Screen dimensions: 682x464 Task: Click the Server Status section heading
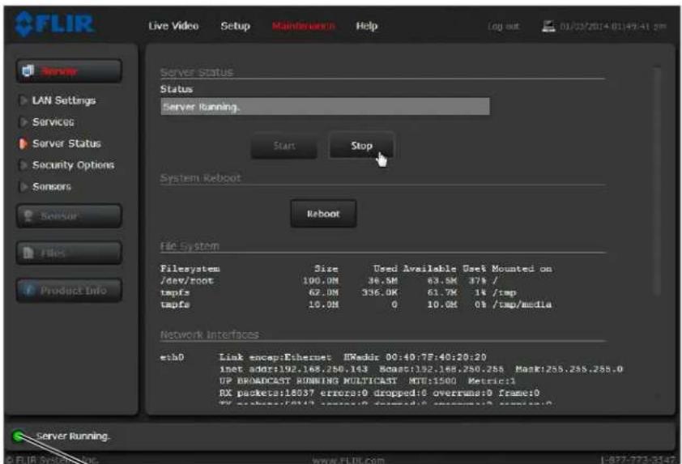pyautogui.click(x=197, y=72)
